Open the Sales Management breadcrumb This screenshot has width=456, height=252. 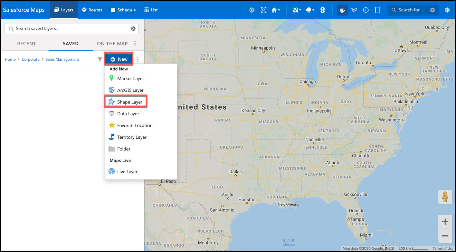click(63, 59)
